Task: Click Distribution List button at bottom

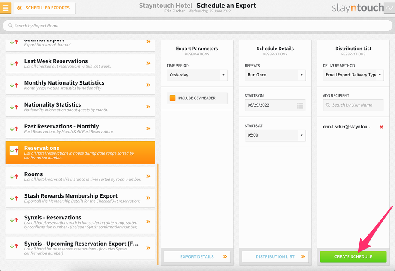Action: point(275,257)
